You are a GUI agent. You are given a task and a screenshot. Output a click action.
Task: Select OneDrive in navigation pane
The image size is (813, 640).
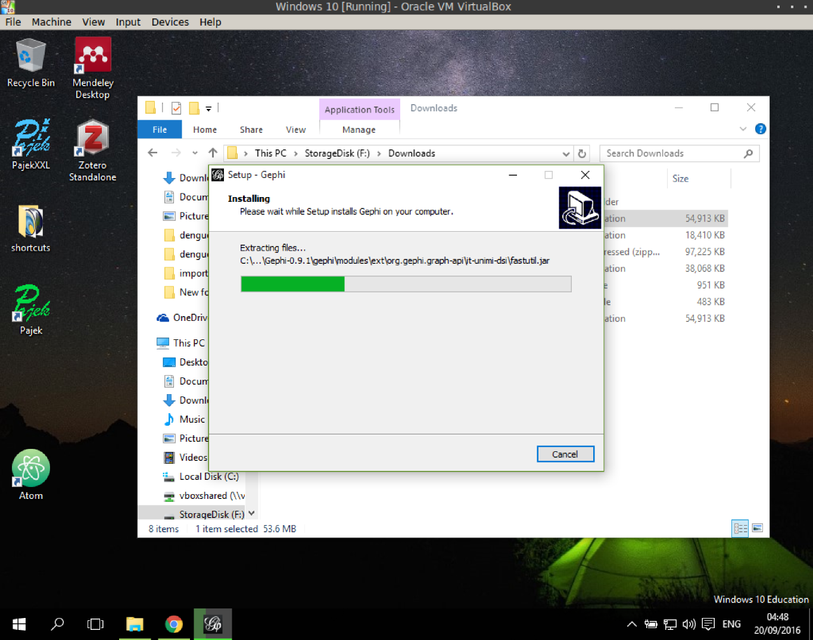182,317
